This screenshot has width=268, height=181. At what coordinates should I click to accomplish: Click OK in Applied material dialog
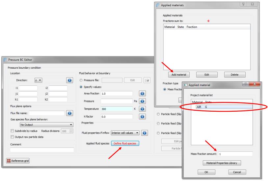206,172
